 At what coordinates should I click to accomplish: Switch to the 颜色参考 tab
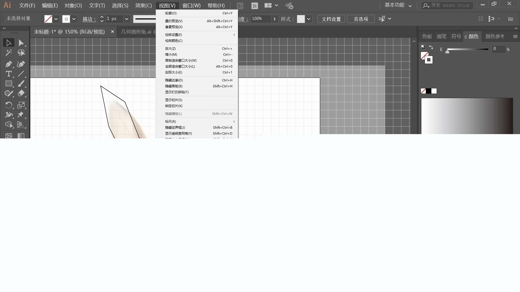495,36
